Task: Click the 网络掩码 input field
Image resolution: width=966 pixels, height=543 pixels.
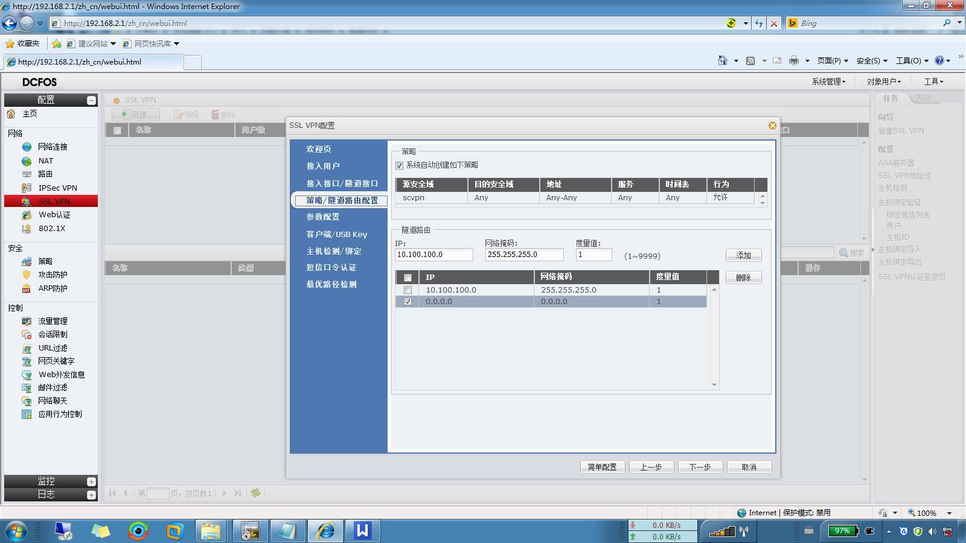Action: (x=524, y=255)
